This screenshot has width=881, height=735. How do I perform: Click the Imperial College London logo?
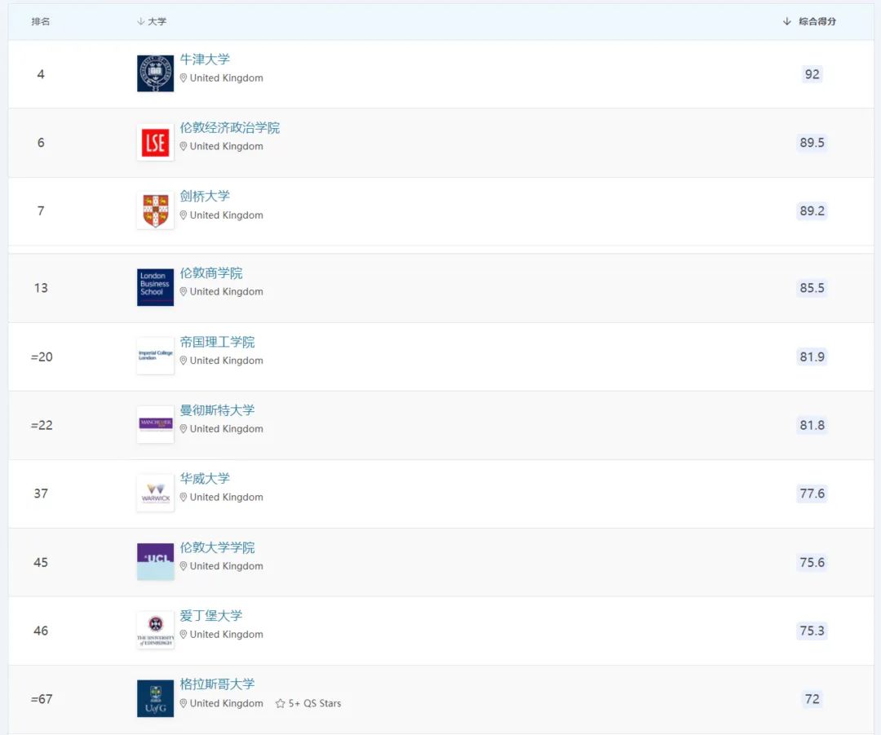[155, 356]
